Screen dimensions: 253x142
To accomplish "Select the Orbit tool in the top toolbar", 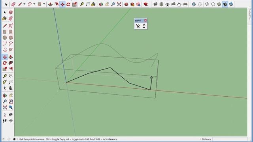I will coord(101,4).
